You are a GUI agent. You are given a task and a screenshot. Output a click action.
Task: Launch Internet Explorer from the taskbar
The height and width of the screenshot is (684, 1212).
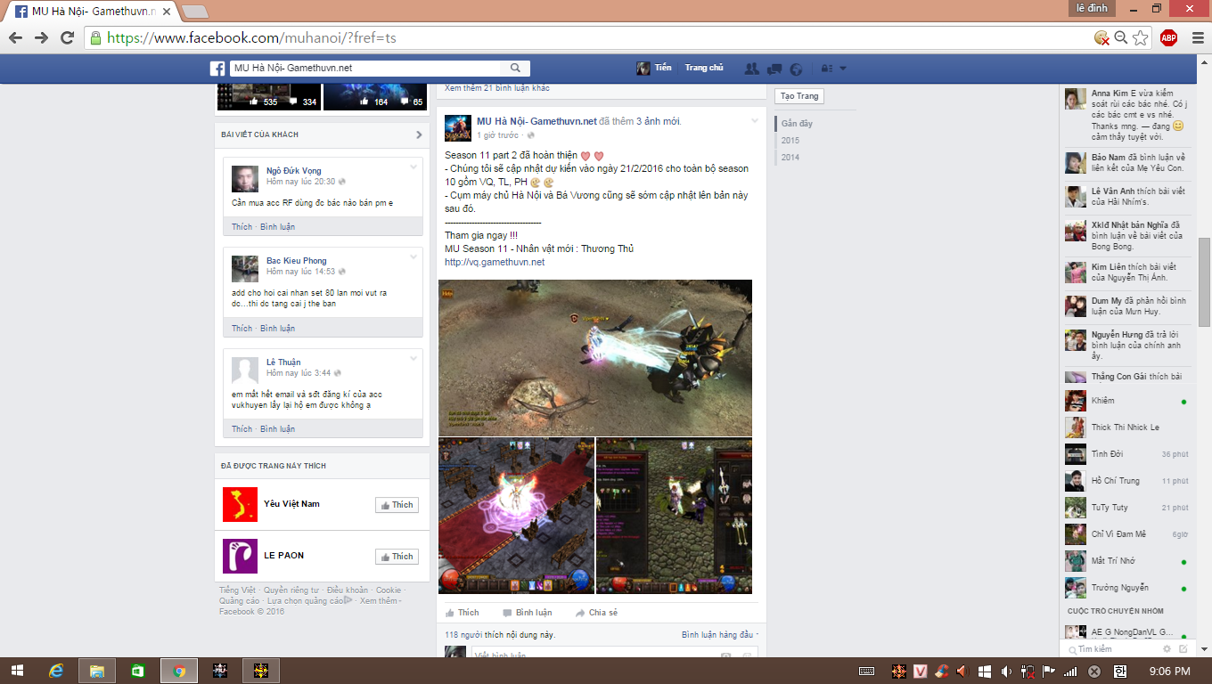pyautogui.click(x=56, y=671)
